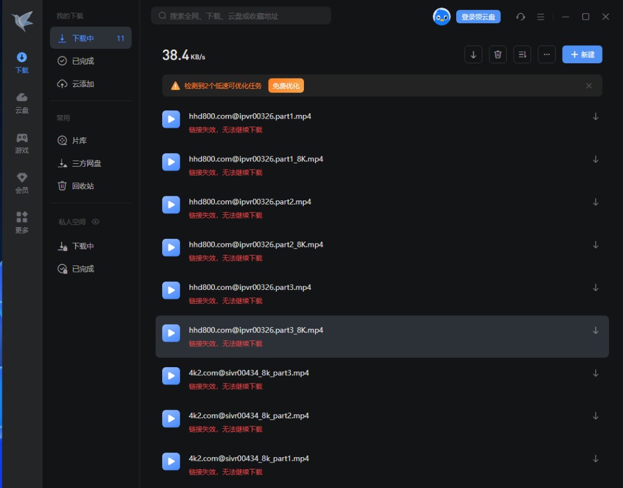Dismiss the low-speed warning banner
Screen dimensions: 623x488
[589, 86]
